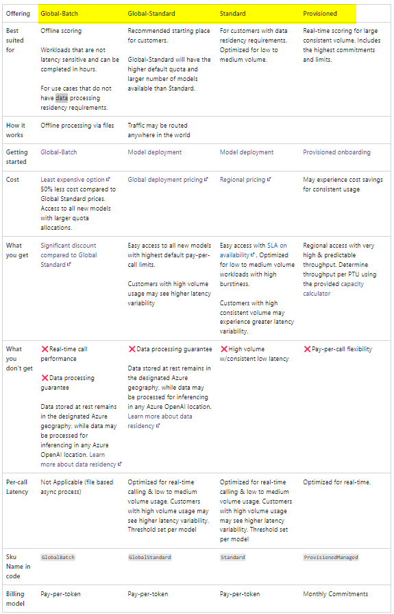The width and height of the screenshot is (394, 614).
Task: Open the Provisioned onboarding link
Action: tap(336, 152)
